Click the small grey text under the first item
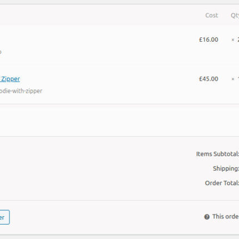Viewport: 239px width, 239px height. pos(1,52)
